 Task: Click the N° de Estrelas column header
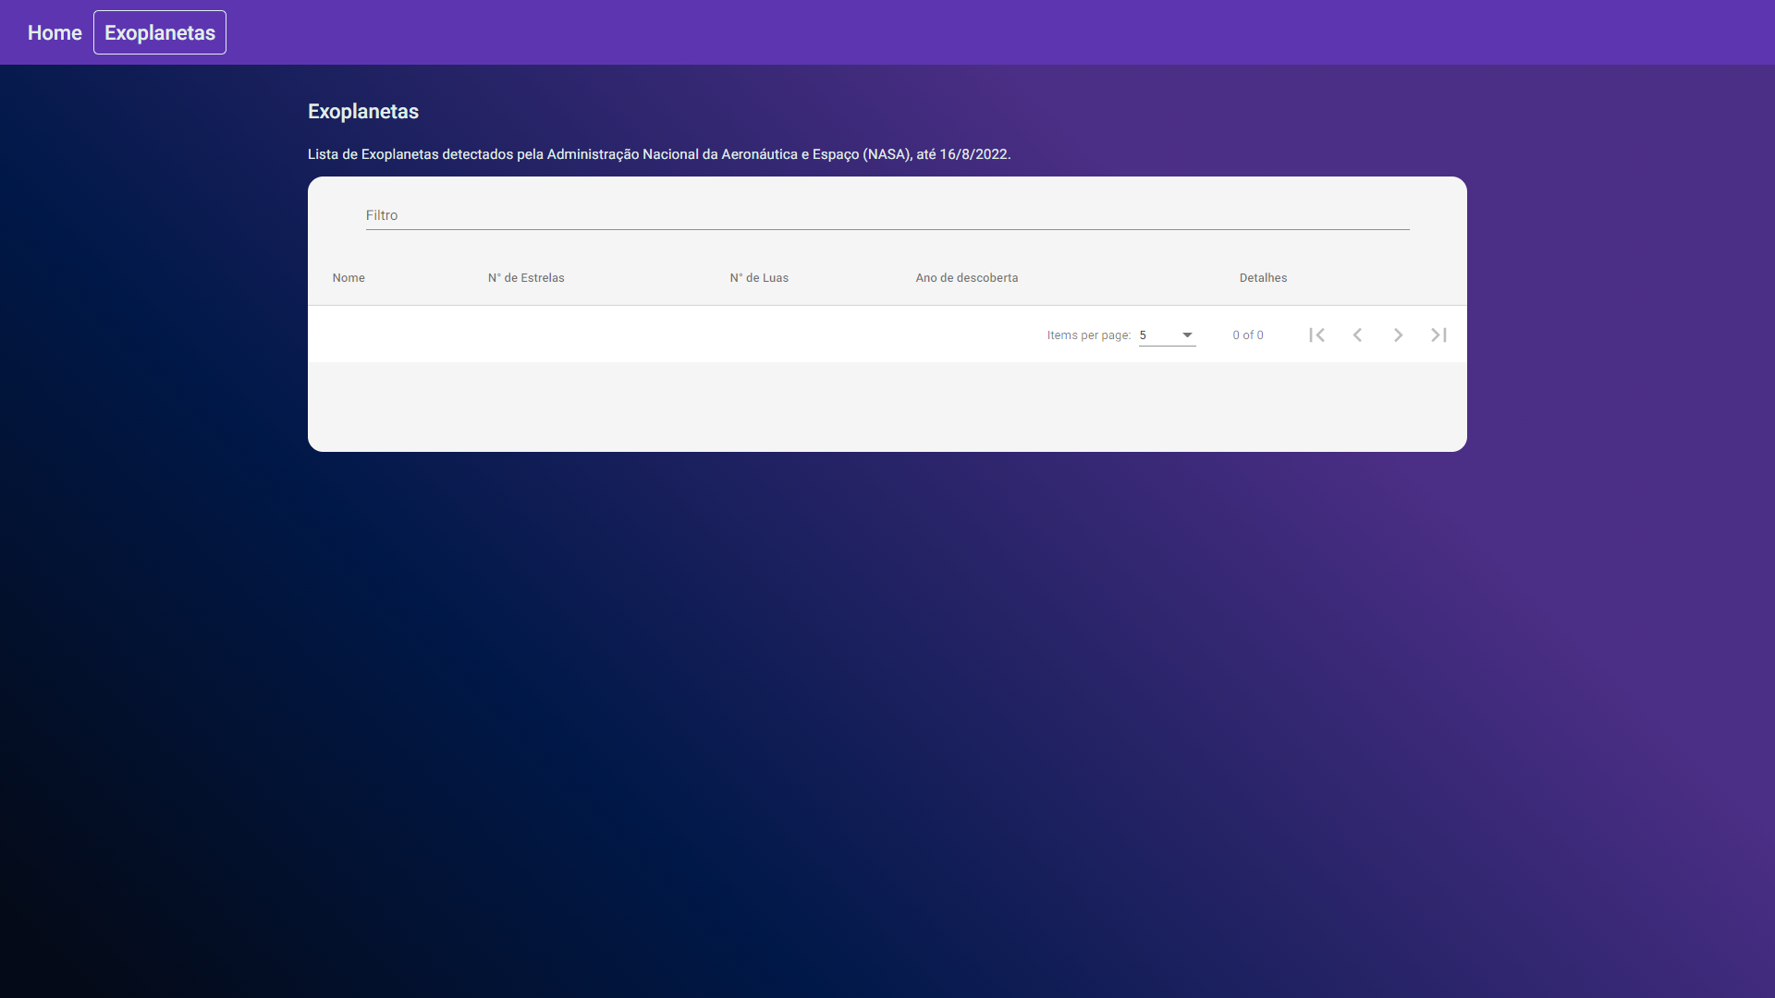click(x=526, y=278)
